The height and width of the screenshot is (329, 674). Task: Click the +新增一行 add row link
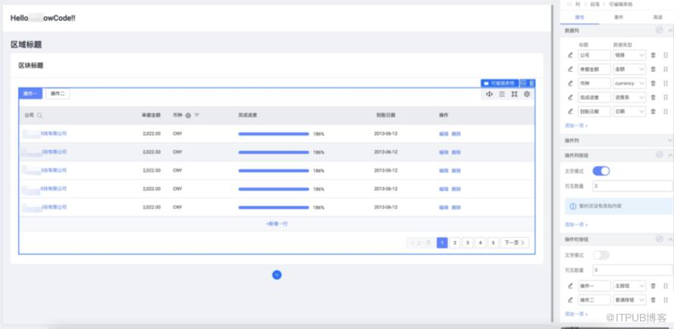pyautogui.click(x=277, y=224)
